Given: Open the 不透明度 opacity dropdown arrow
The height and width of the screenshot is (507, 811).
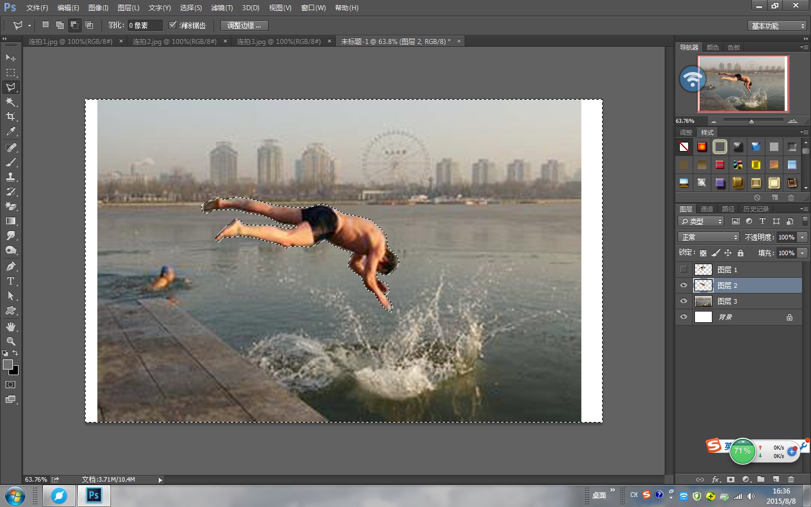Looking at the screenshot, I should coord(803,237).
